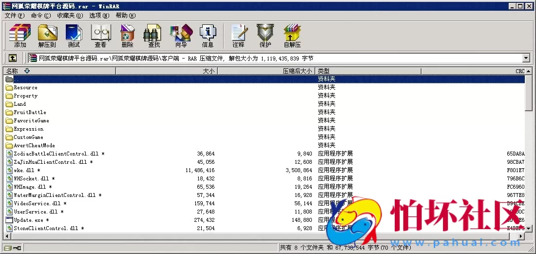Click the wke.dll file icon
536x254 pixels.
coord(9,170)
